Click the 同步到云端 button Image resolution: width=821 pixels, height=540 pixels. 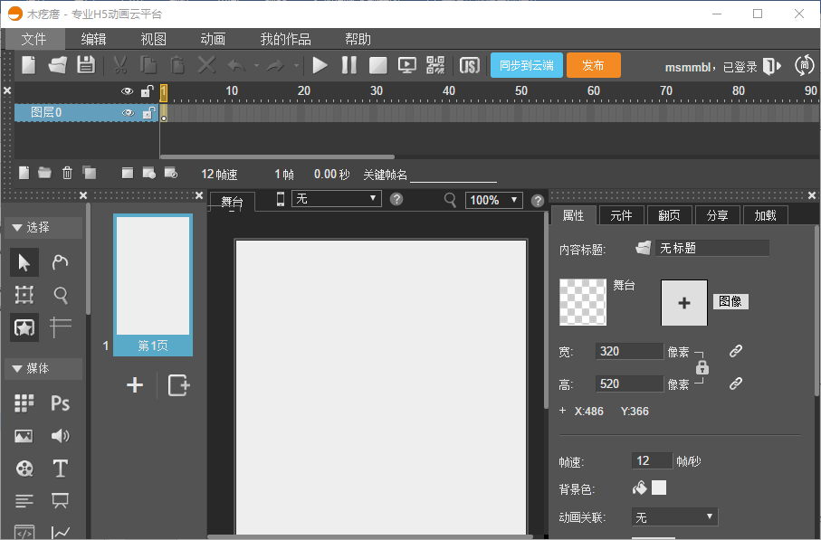point(527,65)
